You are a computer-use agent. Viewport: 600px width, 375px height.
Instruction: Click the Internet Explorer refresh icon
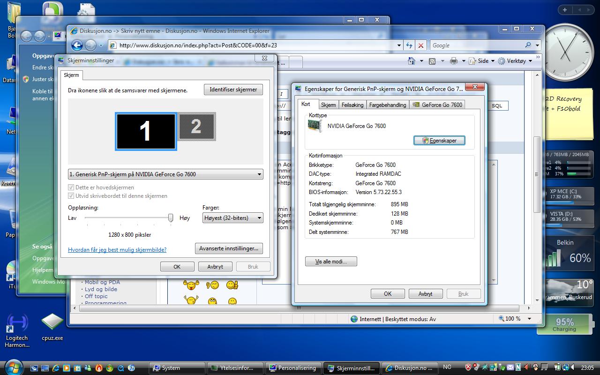(x=409, y=45)
